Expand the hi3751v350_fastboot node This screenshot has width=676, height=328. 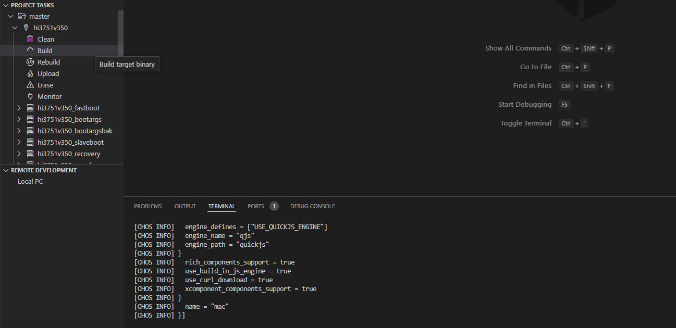[19, 108]
